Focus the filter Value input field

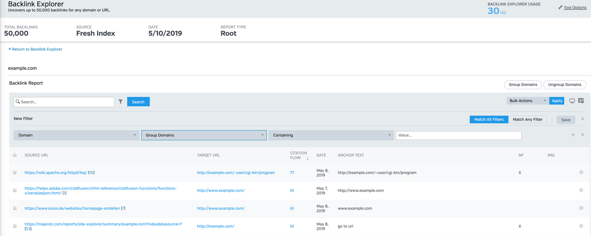pos(458,135)
